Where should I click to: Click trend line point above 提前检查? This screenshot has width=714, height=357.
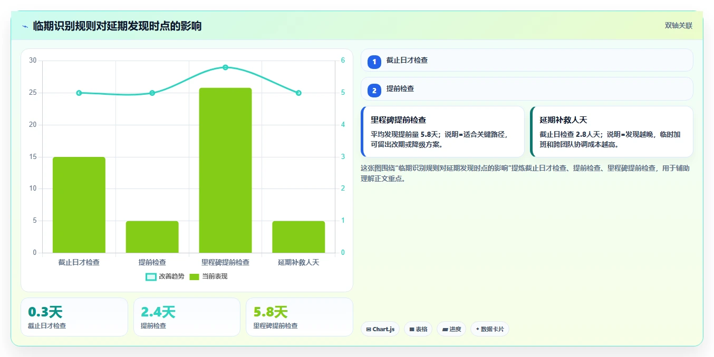click(x=152, y=93)
